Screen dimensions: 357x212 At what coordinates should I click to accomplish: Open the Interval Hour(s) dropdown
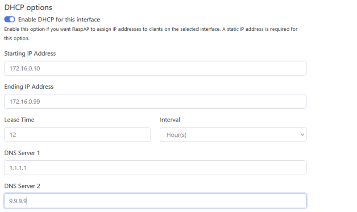[x=232, y=135]
